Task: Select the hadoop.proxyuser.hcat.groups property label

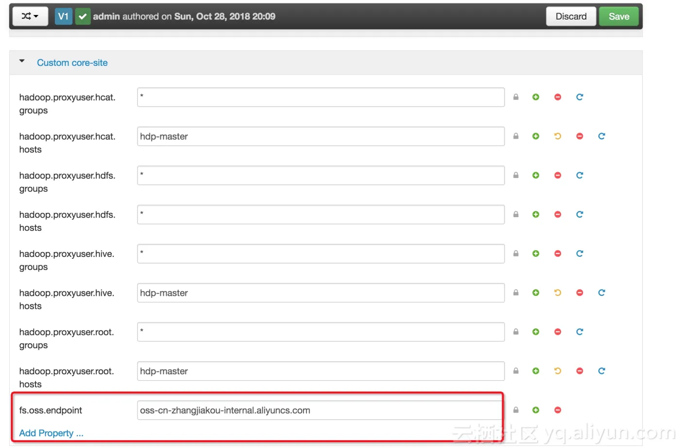Action: pos(68,104)
